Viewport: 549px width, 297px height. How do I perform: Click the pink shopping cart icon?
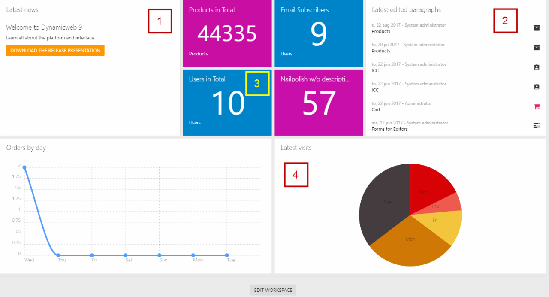click(x=536, y=106)
